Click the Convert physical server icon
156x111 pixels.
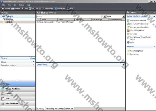(x=128, y=24)
